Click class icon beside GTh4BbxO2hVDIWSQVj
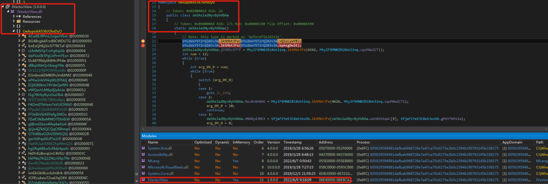 pyautogui.click(x=24, y=133)
